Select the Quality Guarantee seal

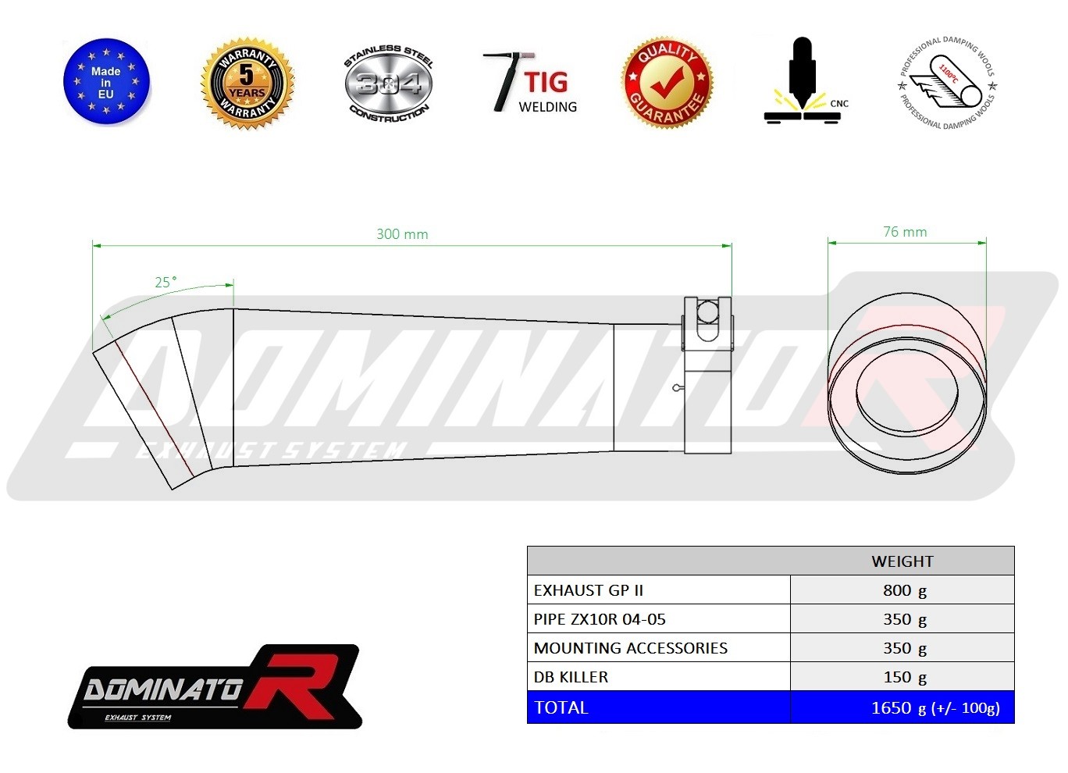[x=667, y=83]
